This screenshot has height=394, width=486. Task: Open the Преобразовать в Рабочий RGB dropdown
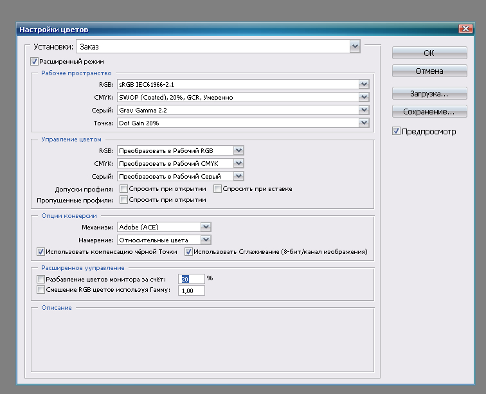click(239, 150)
